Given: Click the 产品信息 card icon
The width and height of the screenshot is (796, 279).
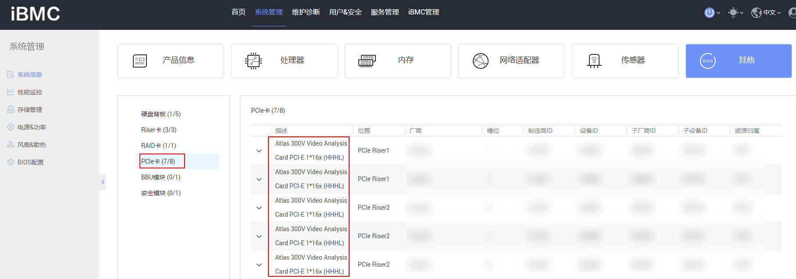Looking at the screenshot, I should tap(140, 61).
